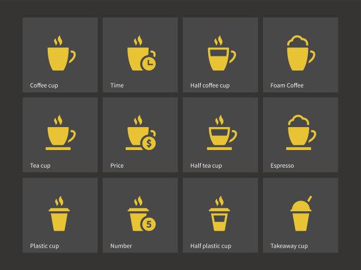Click the steaming Coffee cup icon

[x=61, y=53]
